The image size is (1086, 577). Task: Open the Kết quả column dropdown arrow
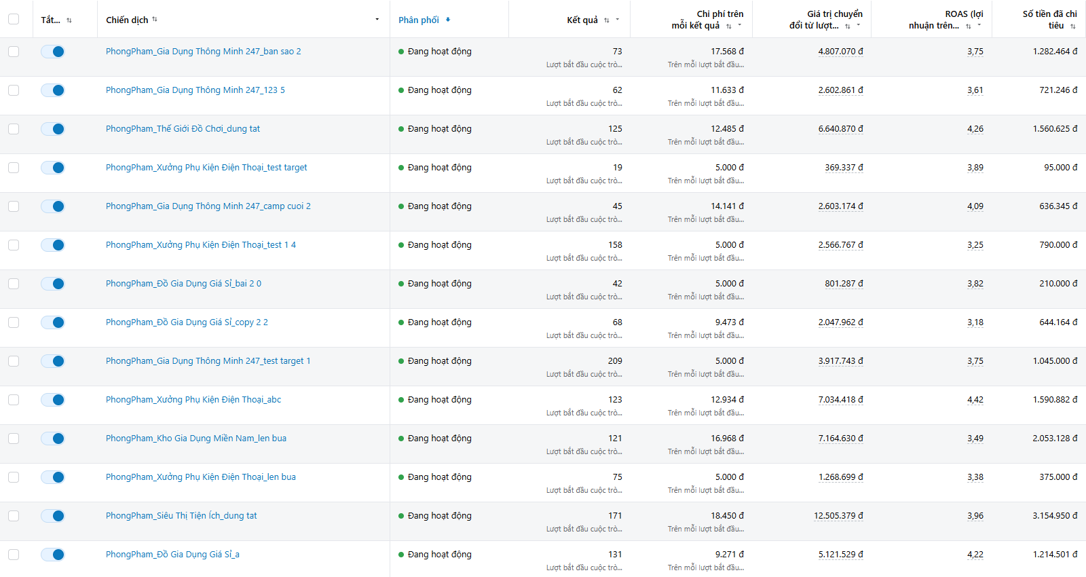click(x=618, y=20)
